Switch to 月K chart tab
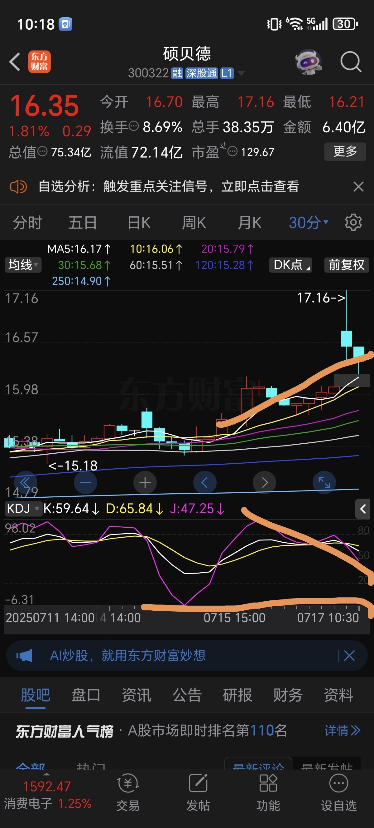The image size is (374, 828). [250, 222]
